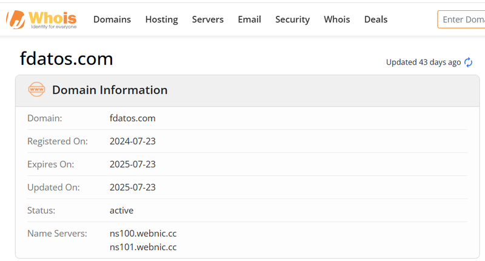Open the Whois menu item
Viewport: 485px width, 261px height.
pyautogui.click(x=337, y=19)
